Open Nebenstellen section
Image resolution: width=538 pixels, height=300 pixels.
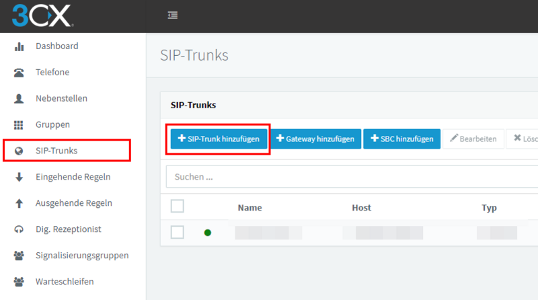(x=61, y=98)
